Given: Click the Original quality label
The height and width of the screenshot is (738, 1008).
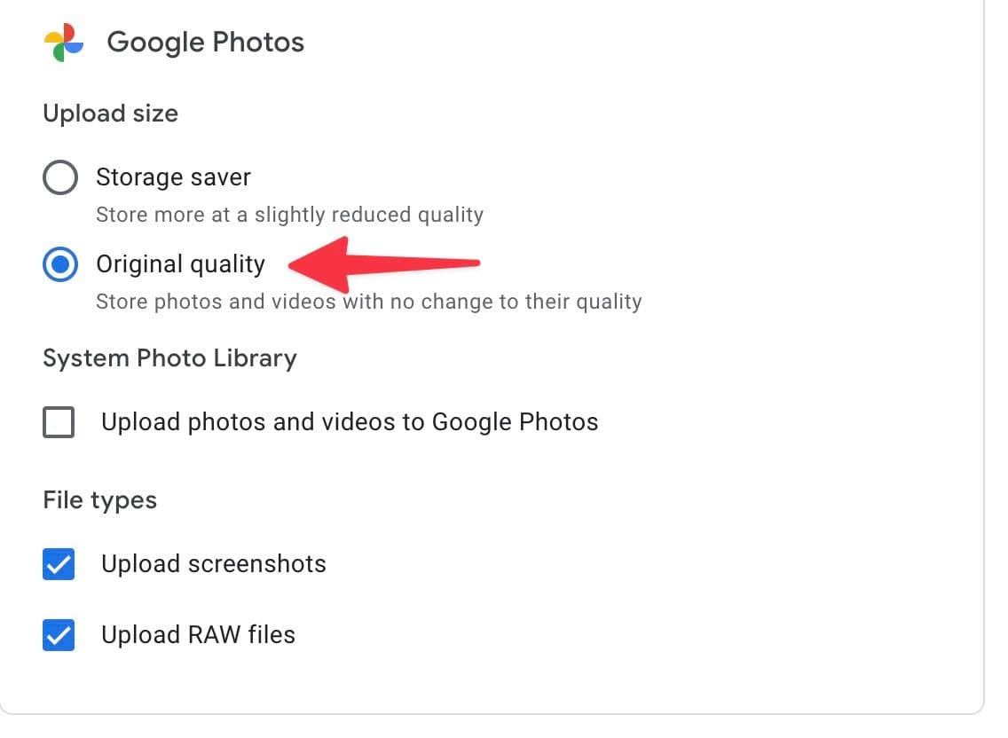Looking at the screenshot, I should (x=180, y=263).
